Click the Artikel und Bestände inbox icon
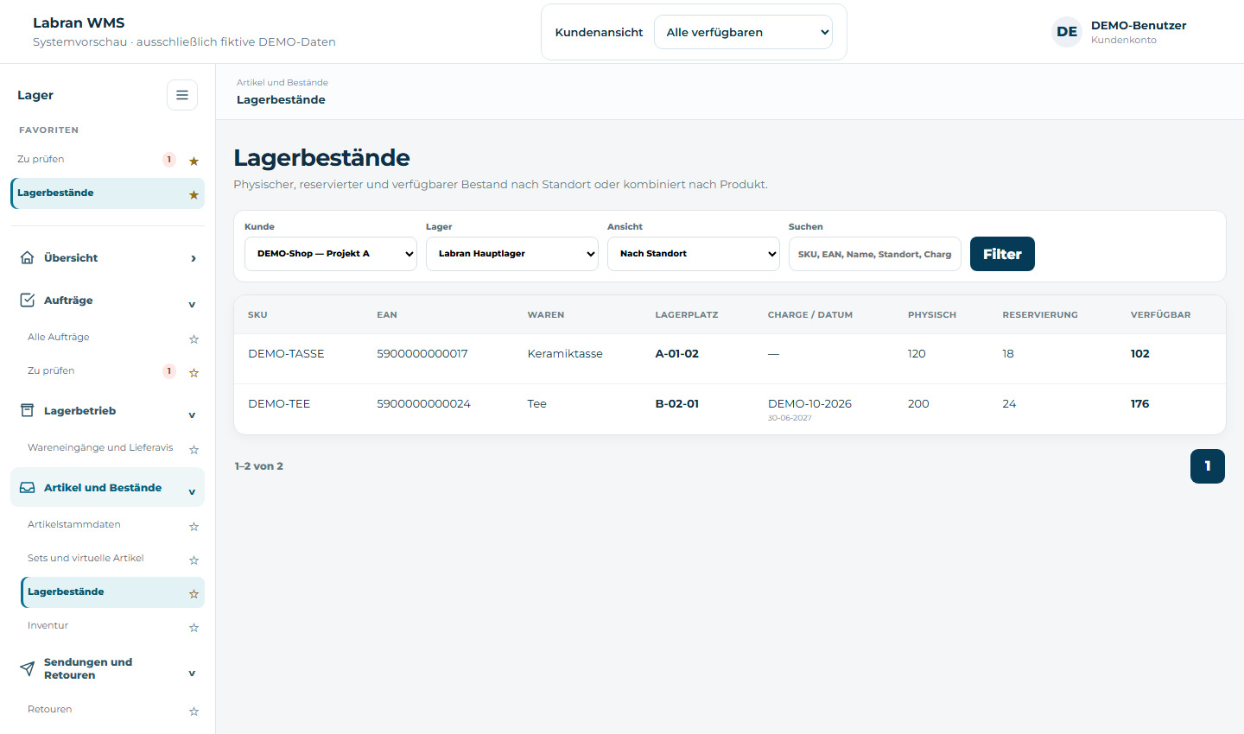Screen dimensions: 1244x734 28,487
